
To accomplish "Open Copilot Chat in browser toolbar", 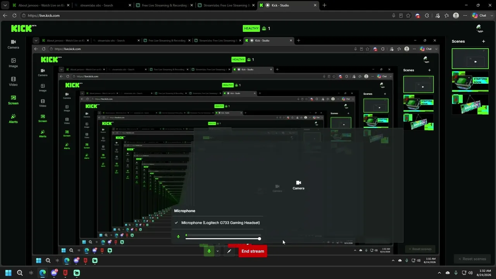I will click(479, 15).
